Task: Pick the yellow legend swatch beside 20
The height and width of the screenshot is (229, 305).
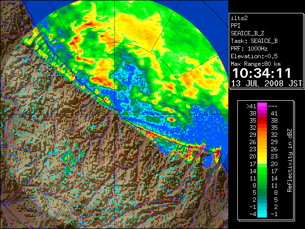Action: 262,156
